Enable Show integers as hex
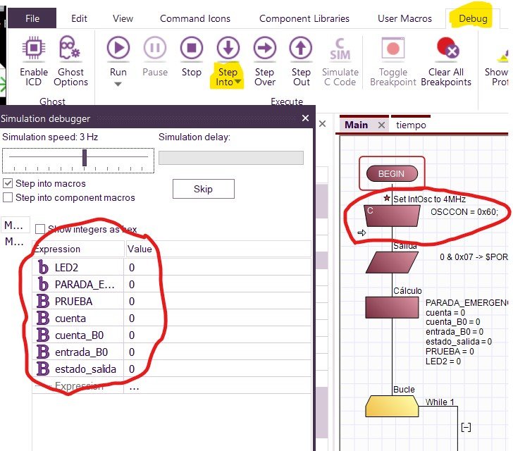 coord(40,229)
